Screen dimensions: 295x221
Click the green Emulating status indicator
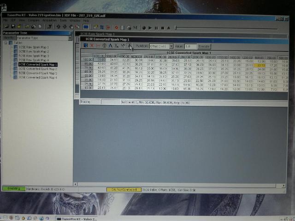pos(13,189)
